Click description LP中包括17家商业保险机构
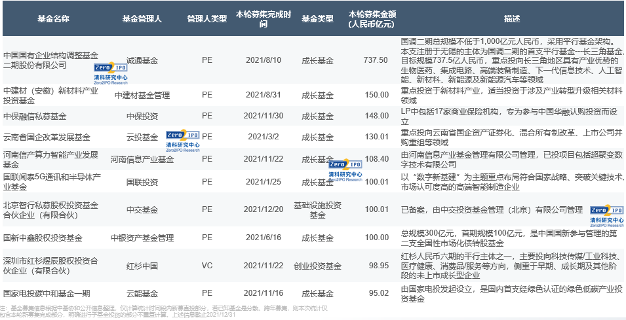This screenshot has width=626, height=320. (509, 116)
